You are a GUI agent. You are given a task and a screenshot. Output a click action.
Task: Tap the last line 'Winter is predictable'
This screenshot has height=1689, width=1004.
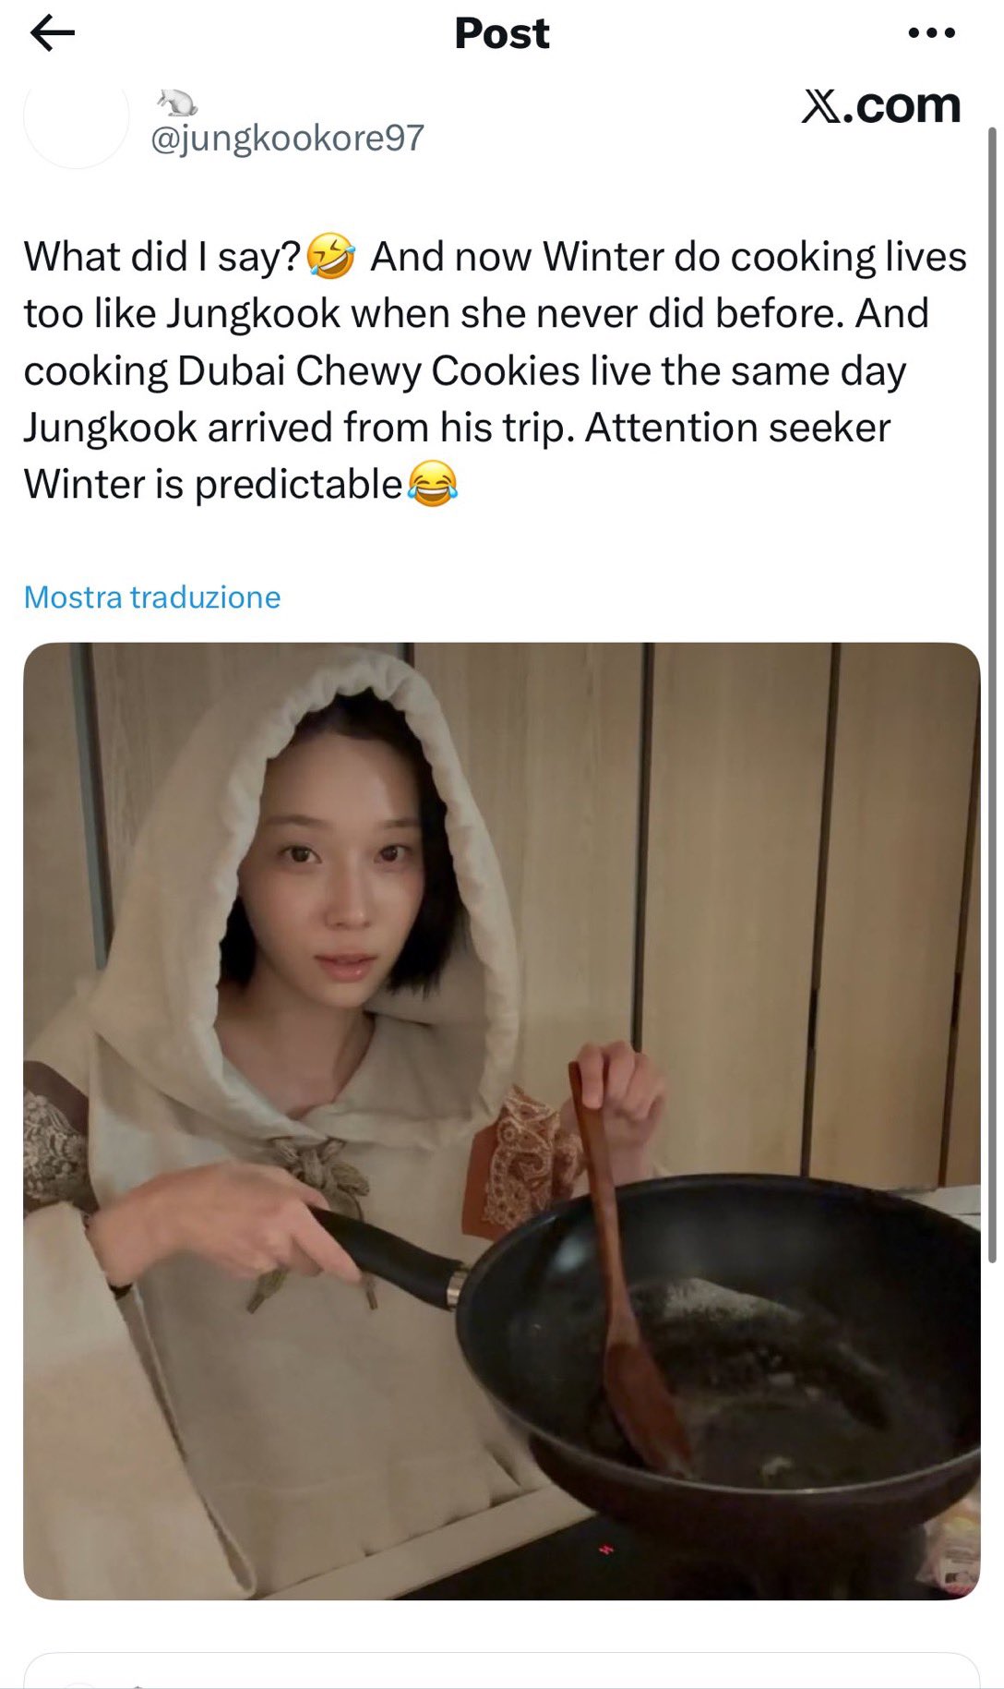[x=213, y=484]
